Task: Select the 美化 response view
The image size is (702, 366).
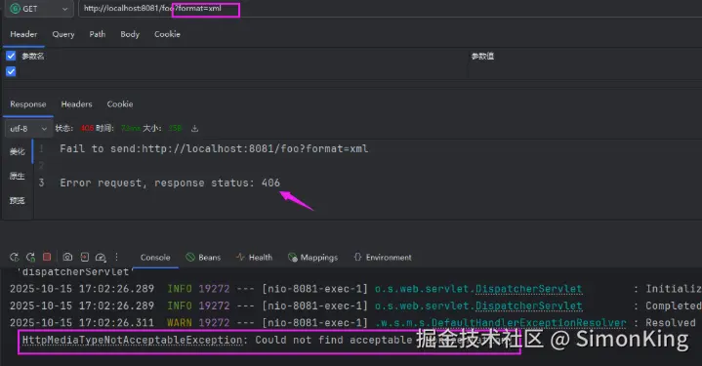Action: (17, 151)
